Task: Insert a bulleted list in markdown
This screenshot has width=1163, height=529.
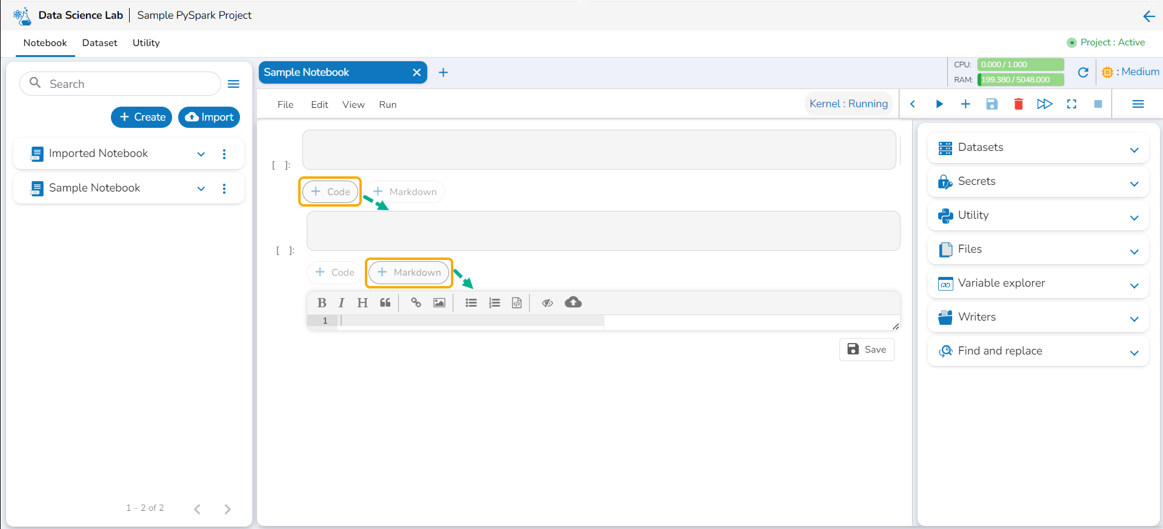Action: [471, 303]
